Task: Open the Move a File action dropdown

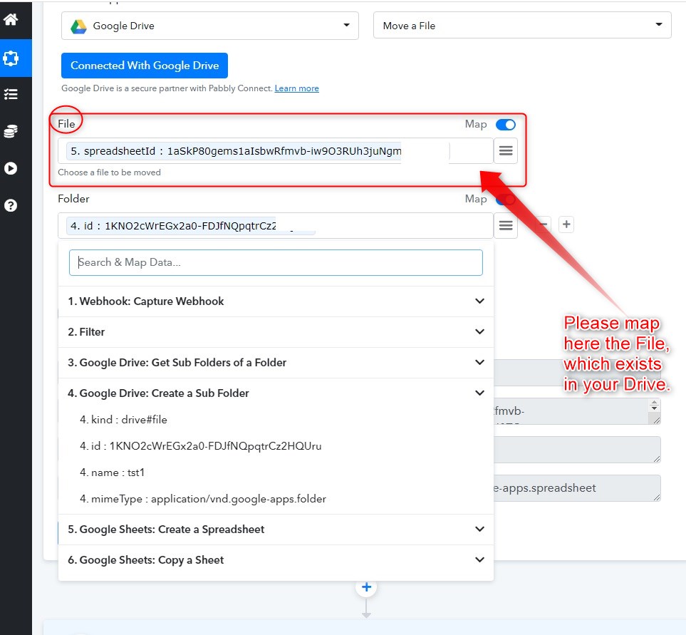Action: tap(522, 26)
